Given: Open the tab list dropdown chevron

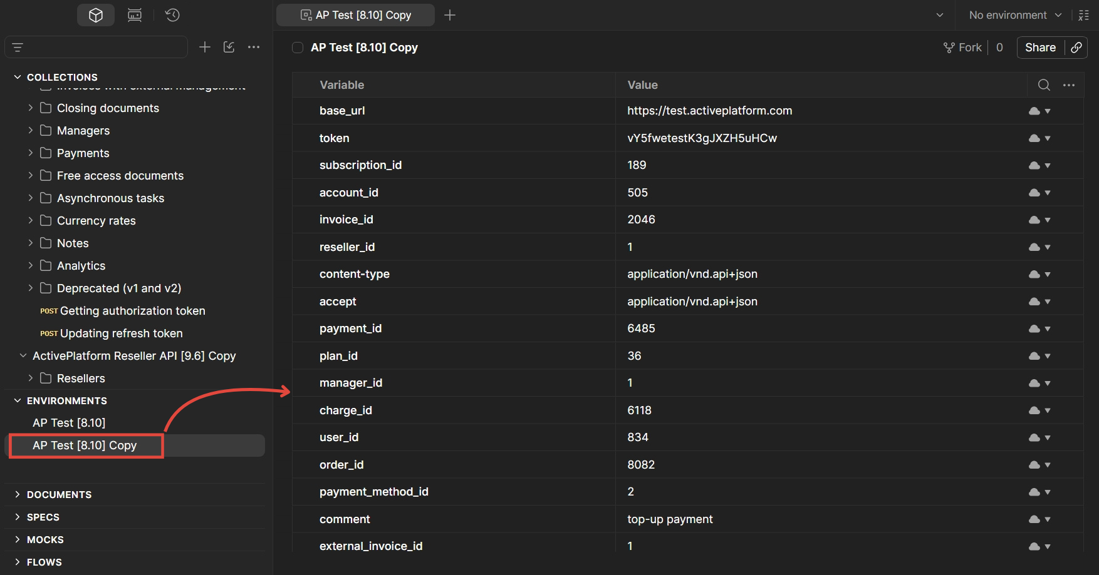Looking at the screenshot, I should [x=940, y=15].
